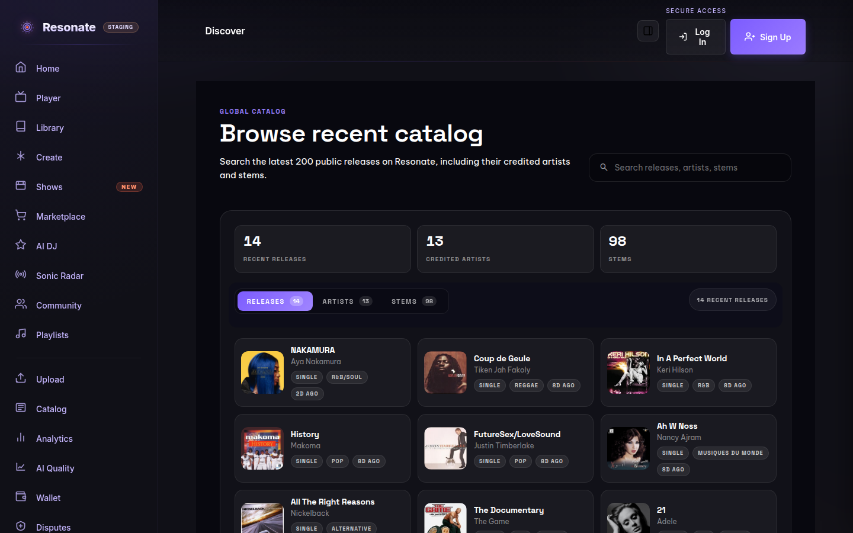
Task: Click the Wallet icon
Action: (21, 496)
